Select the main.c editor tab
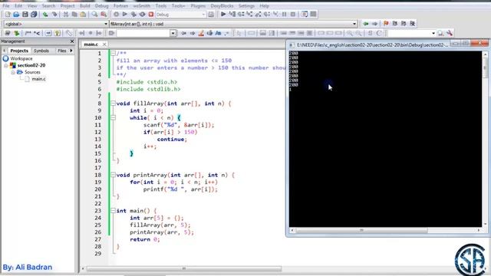491x276 pixels. point(91,44)
